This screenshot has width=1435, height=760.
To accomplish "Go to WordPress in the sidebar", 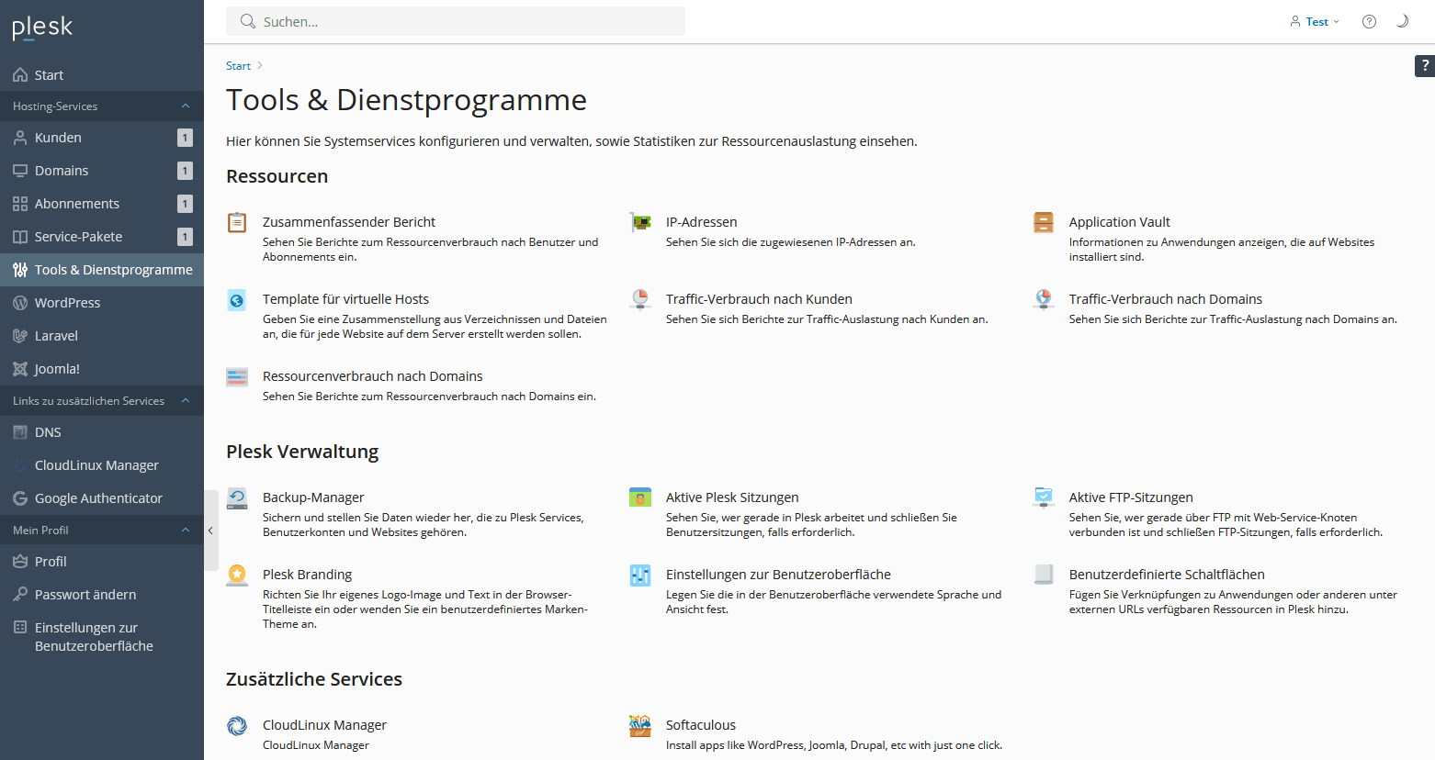I will 67,303.
